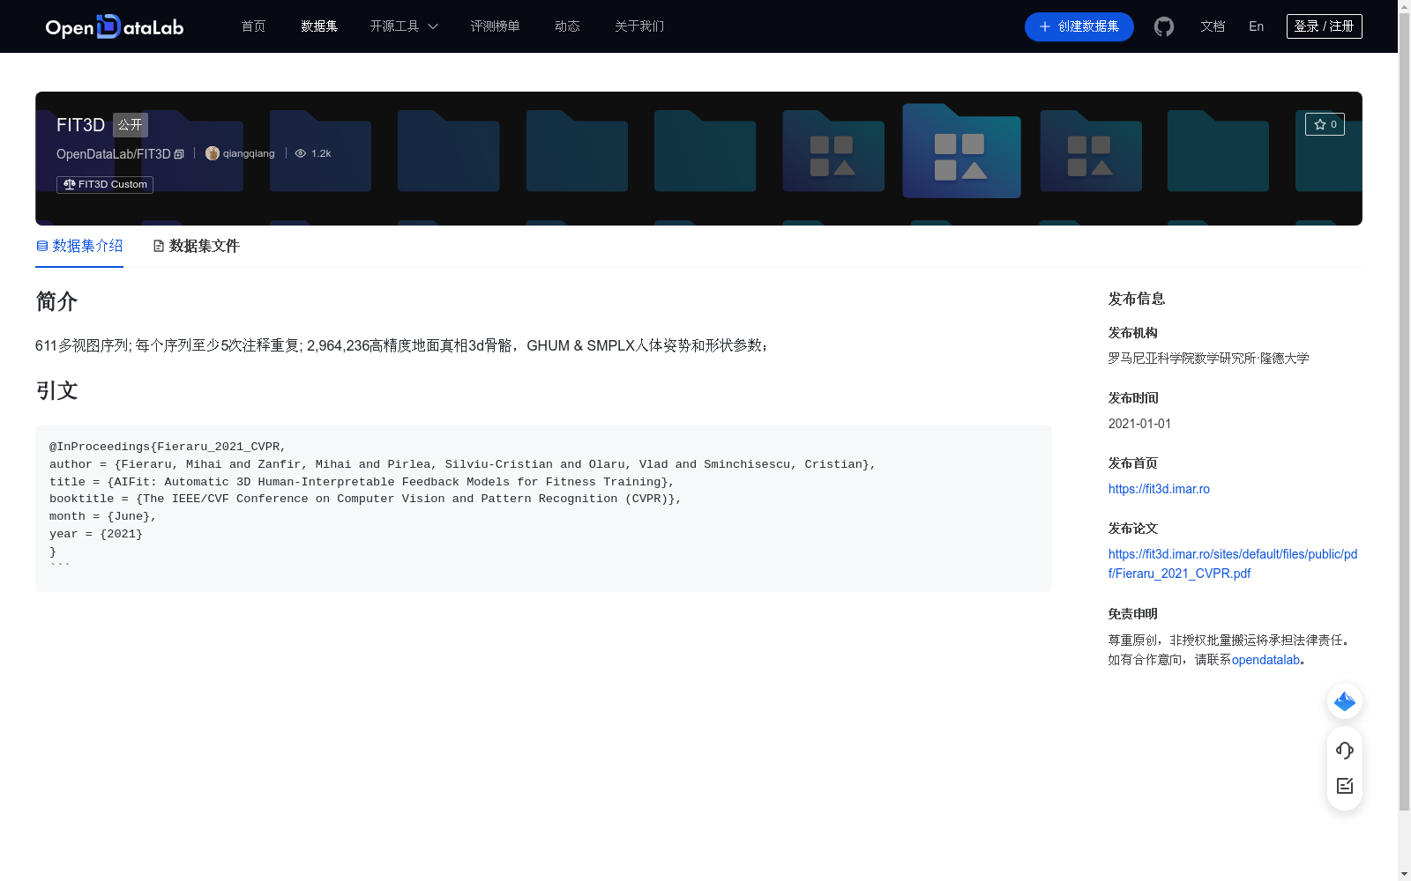This screenshot has width=1411, height=881.
Task: Click the 2021-01-01 release date text
Action: (x=1139, y=424)
